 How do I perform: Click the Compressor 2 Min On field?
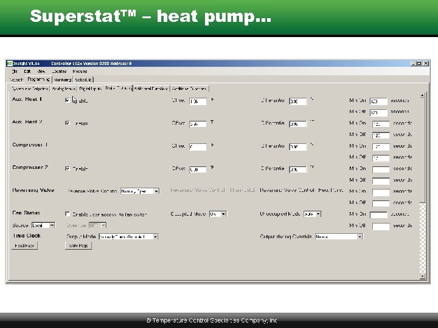point(381,169)
